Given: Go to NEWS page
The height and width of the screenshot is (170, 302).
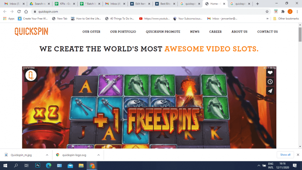Looking at the screenshot, I should [195, 32].
